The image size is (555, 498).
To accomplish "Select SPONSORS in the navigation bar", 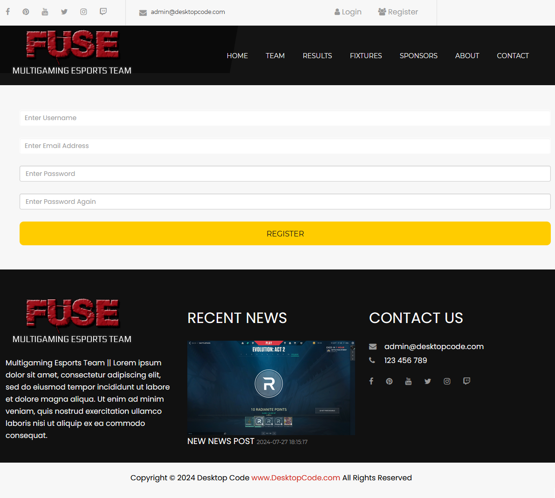I will [418, 56].
